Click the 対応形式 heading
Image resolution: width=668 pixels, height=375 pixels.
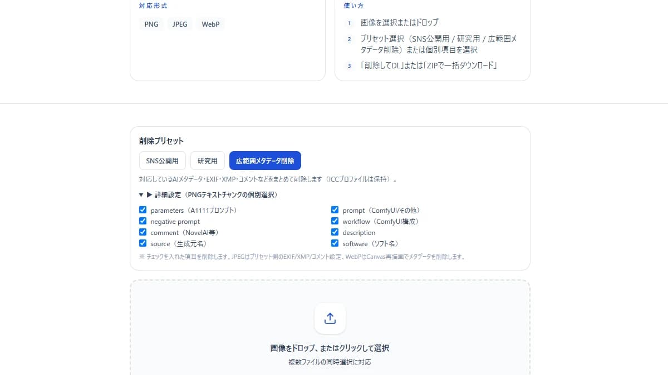pyautogui.click(x=153, y=6)
